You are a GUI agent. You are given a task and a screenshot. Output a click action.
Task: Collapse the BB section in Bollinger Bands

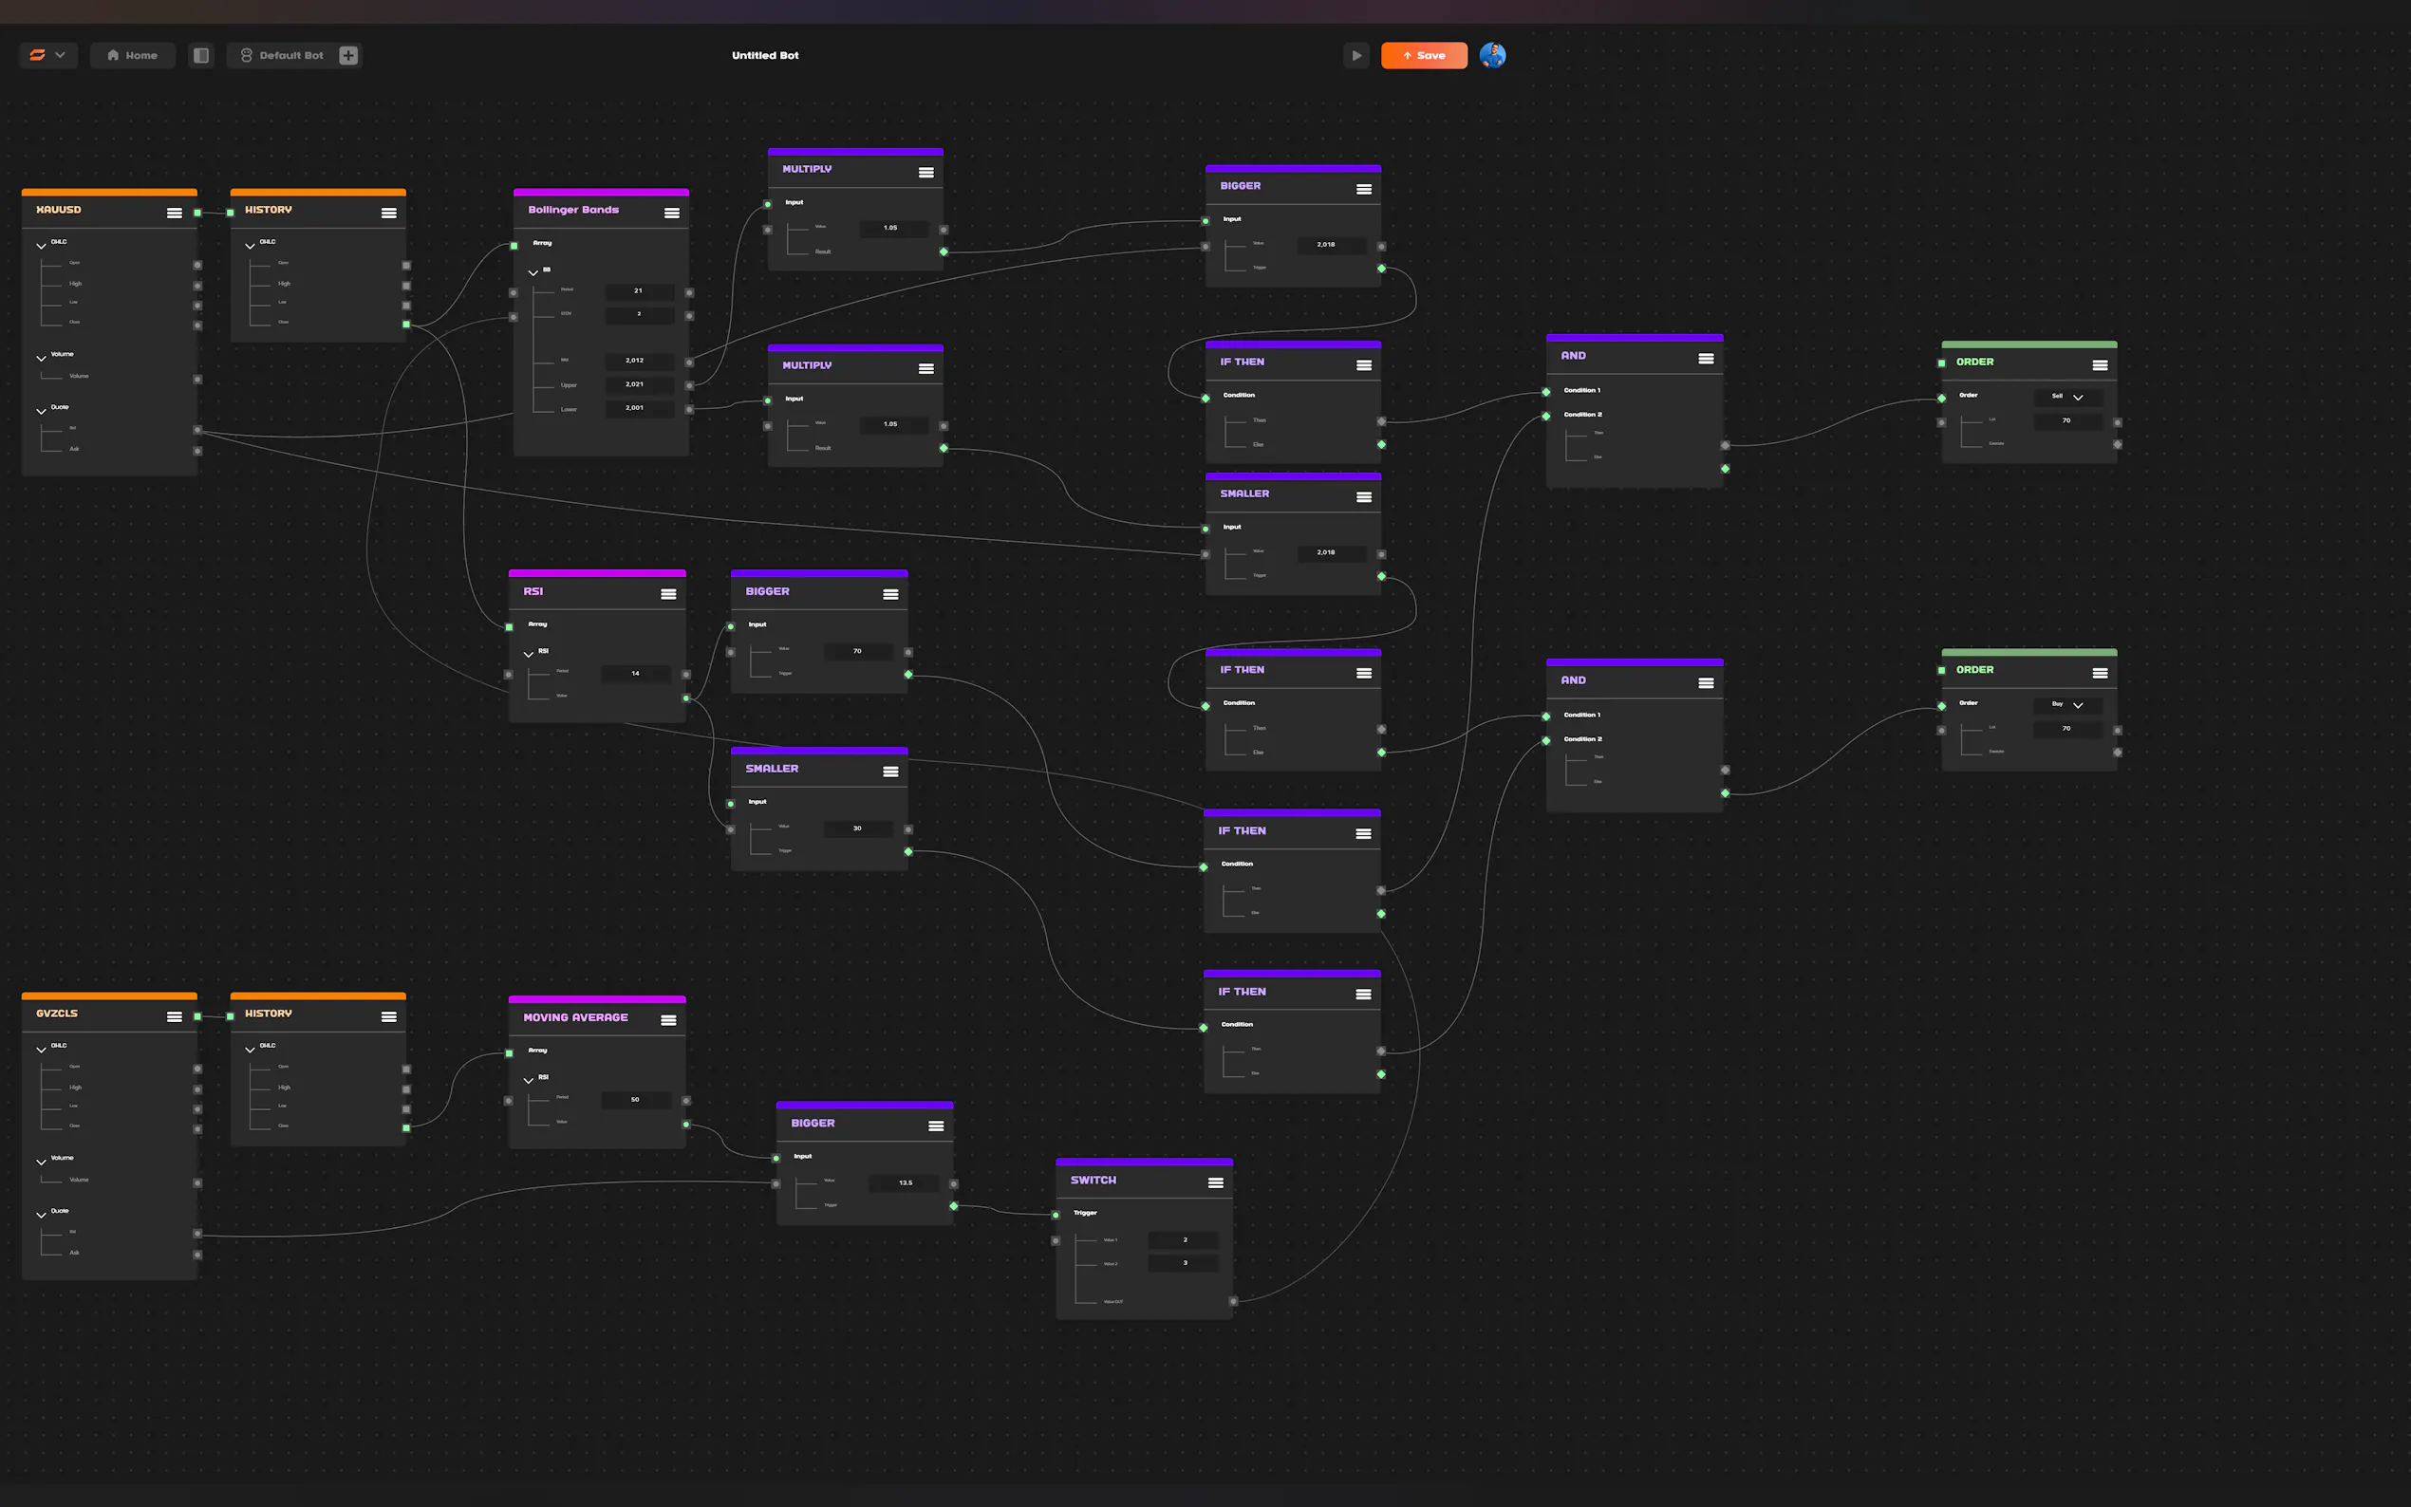click(533, 272)
